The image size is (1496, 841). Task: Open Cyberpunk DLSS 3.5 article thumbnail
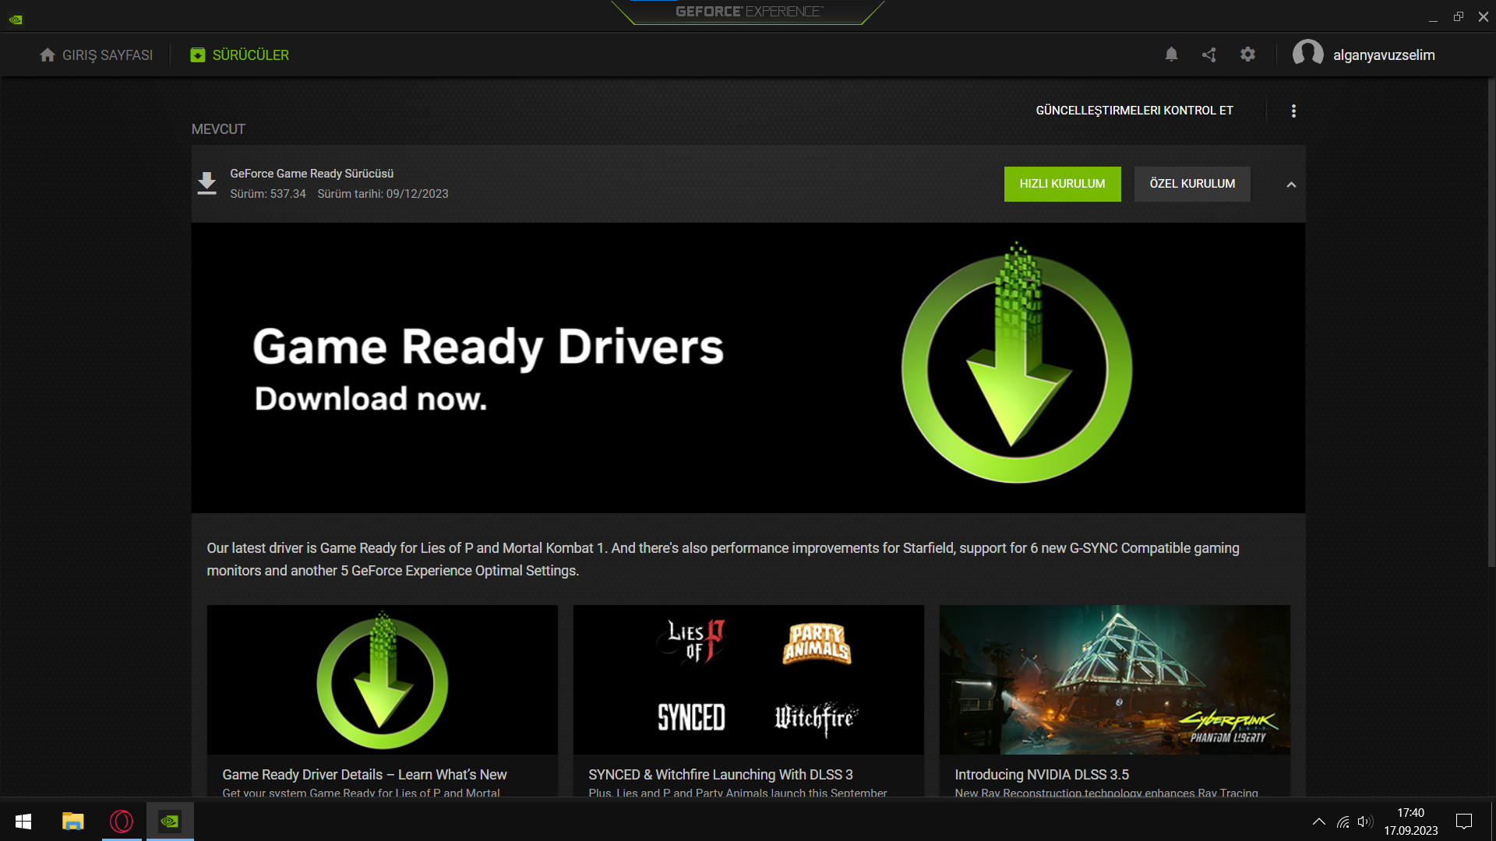coord(1114,680)
